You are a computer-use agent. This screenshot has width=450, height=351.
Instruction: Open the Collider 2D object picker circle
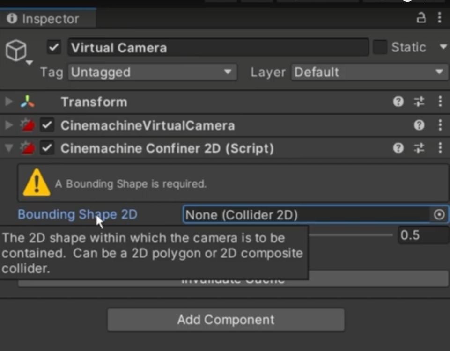[x=439, y=214]
